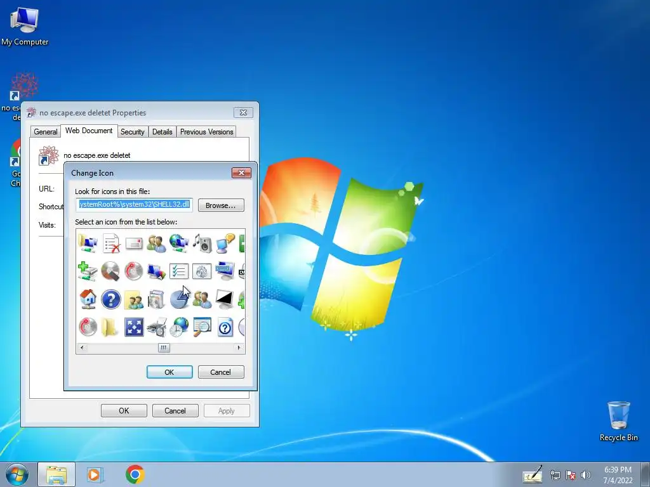
Task: Select the folder with networked computers icon
Action: tap(88, 243)
